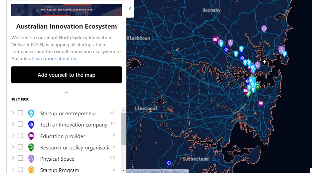Click the filter list scroll-up arrow

point(123,110)
